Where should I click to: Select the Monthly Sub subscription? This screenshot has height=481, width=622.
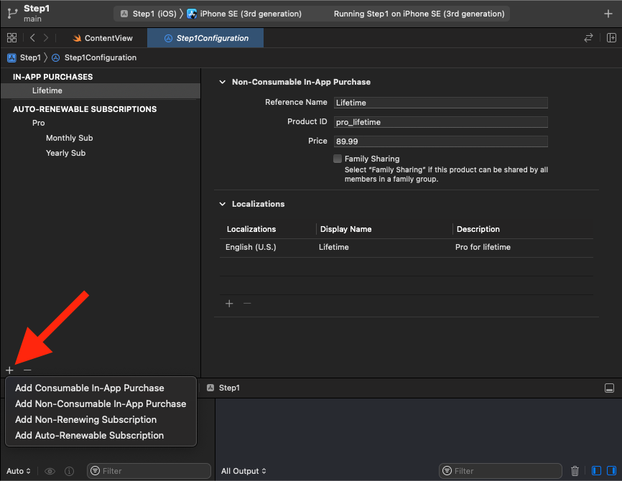point(101,138)
